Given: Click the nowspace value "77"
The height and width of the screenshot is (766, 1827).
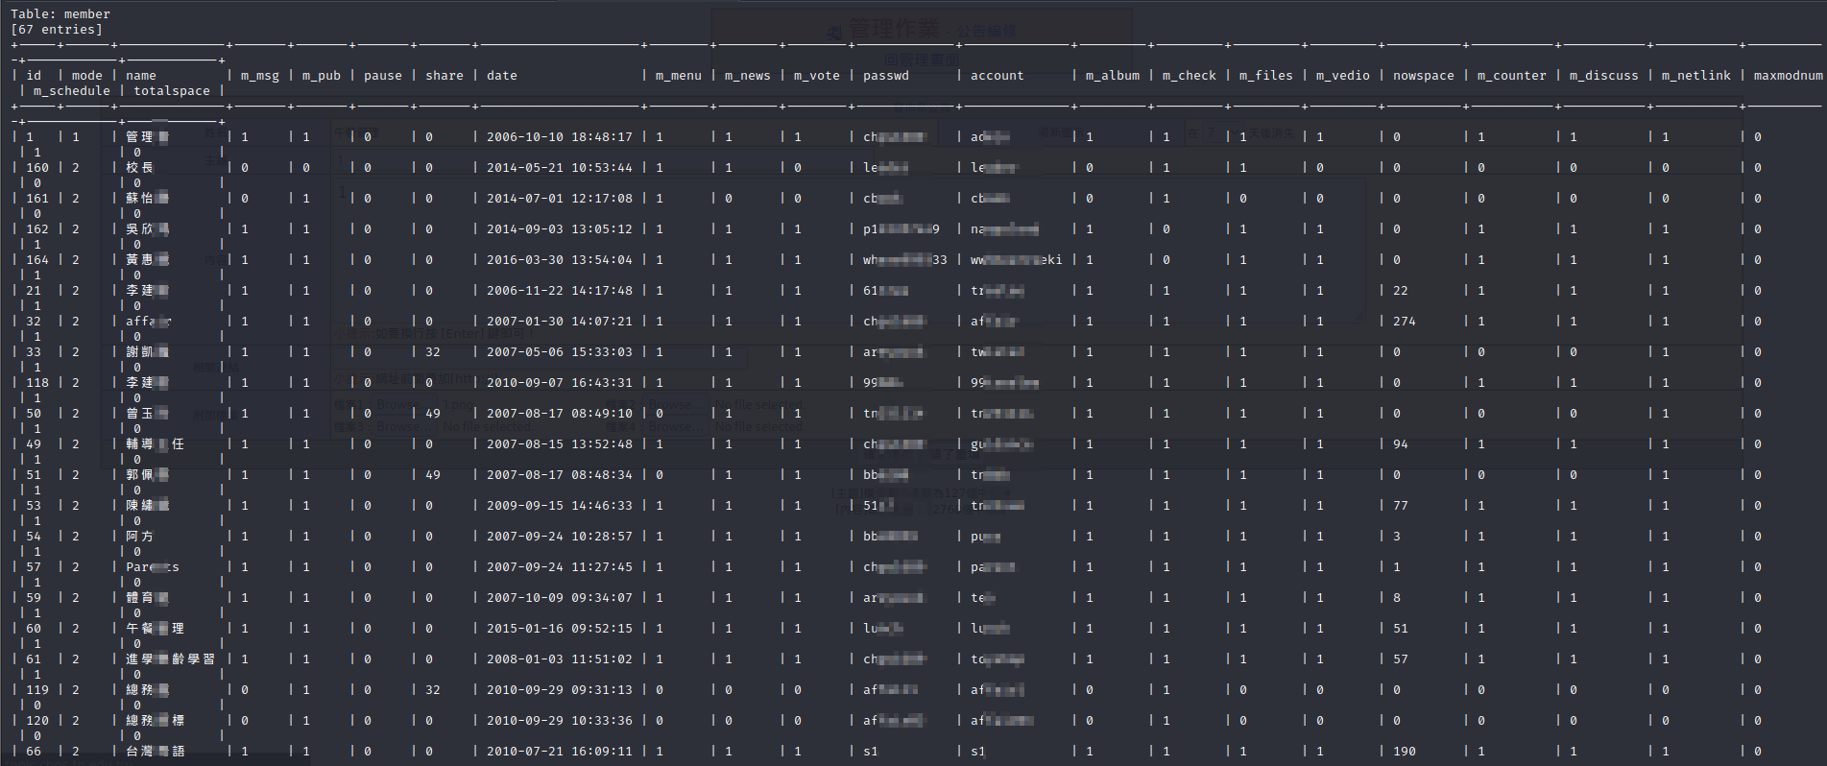Looking at the screenshot, I should click(x=1401, y=506).
